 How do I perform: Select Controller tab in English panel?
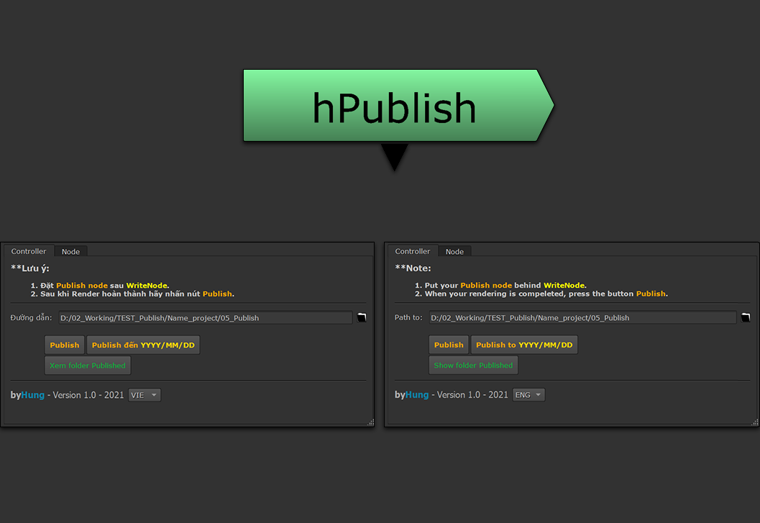pyautogui.click(x=413, y=252)
